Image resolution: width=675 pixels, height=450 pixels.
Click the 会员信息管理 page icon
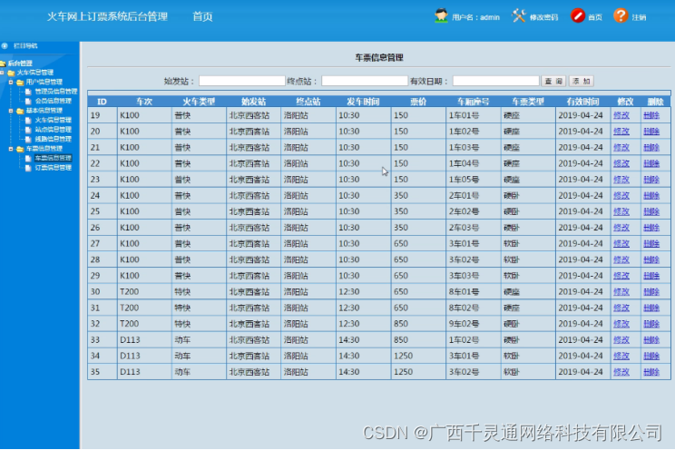(28, 102)
